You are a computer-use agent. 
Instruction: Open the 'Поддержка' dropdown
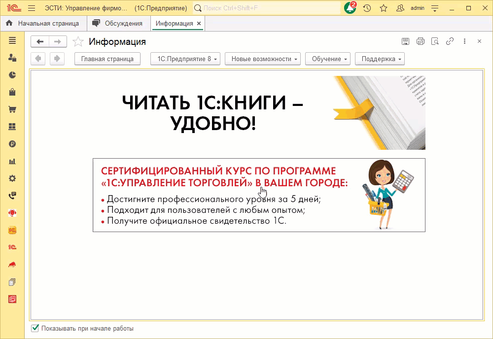[380, 59]
